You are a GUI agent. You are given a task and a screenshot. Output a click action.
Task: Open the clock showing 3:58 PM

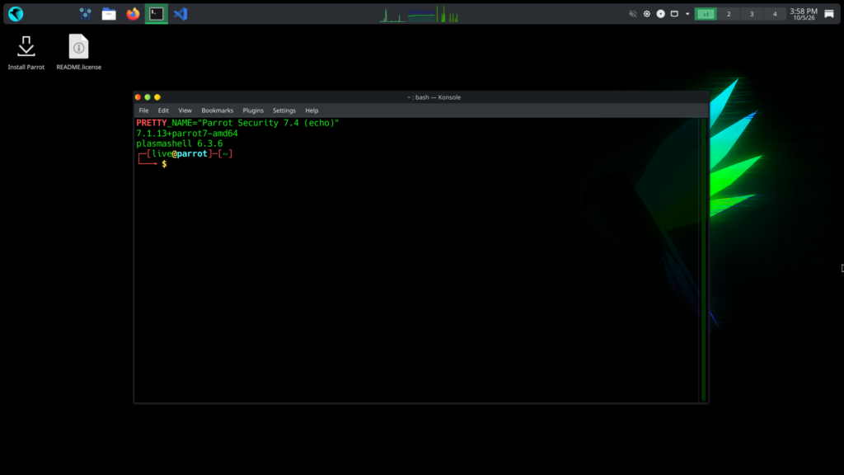pos(804,14)
